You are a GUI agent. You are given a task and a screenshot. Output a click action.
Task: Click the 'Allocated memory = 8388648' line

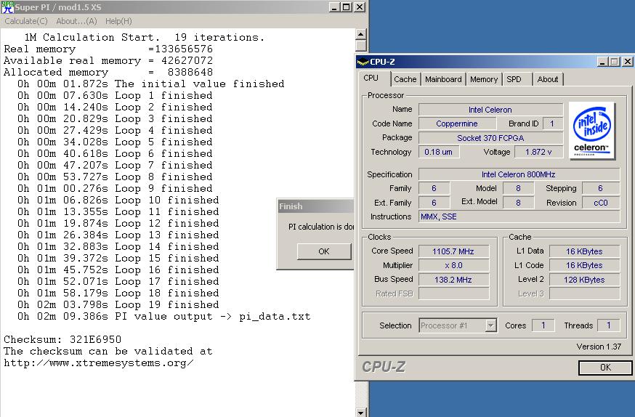[x=108, y=72]
